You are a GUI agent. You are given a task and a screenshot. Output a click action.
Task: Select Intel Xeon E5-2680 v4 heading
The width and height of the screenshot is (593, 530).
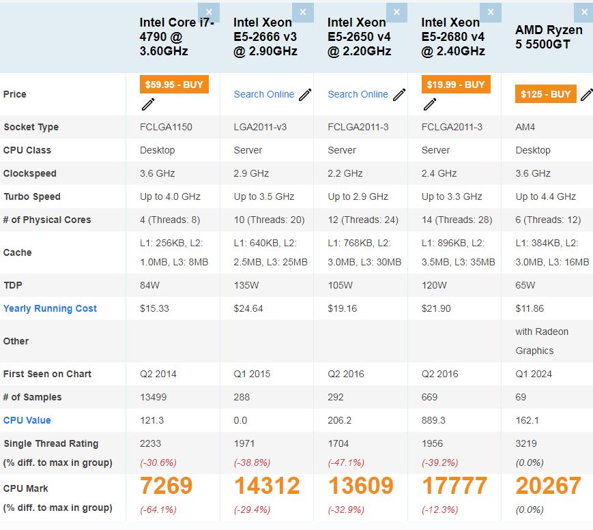453,37
